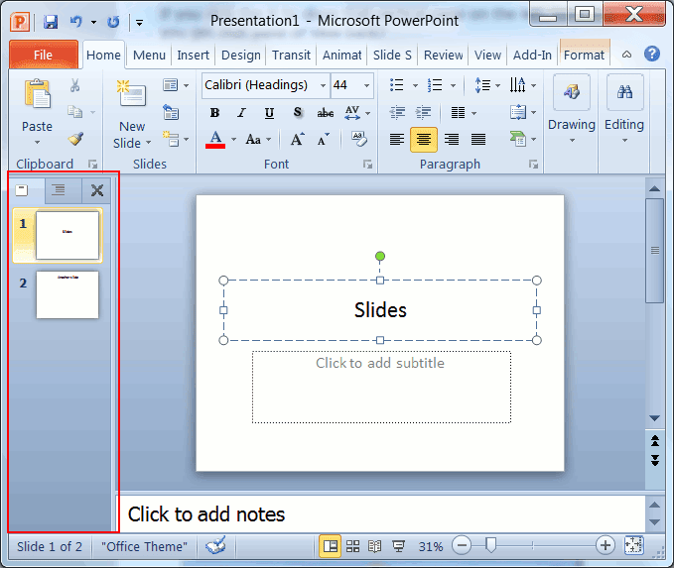Toggle Center text alignment
674x568 pixels.
point(424,140)
